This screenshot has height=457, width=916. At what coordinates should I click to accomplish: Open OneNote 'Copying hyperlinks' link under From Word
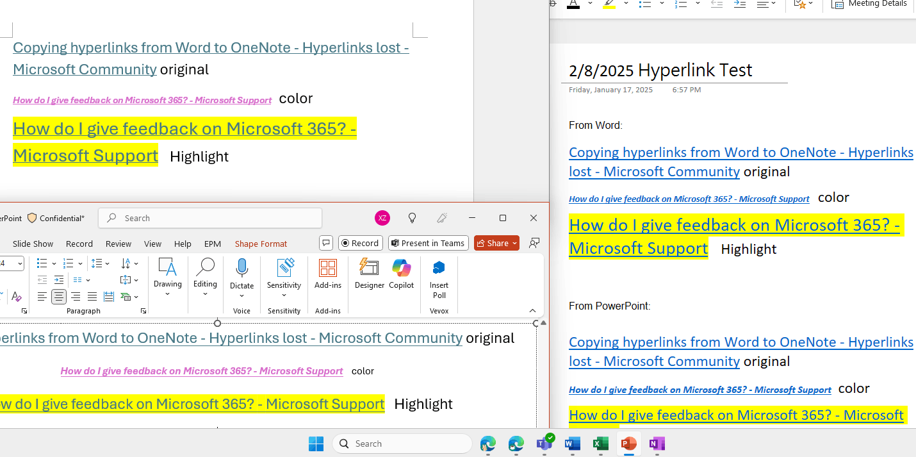741,162
